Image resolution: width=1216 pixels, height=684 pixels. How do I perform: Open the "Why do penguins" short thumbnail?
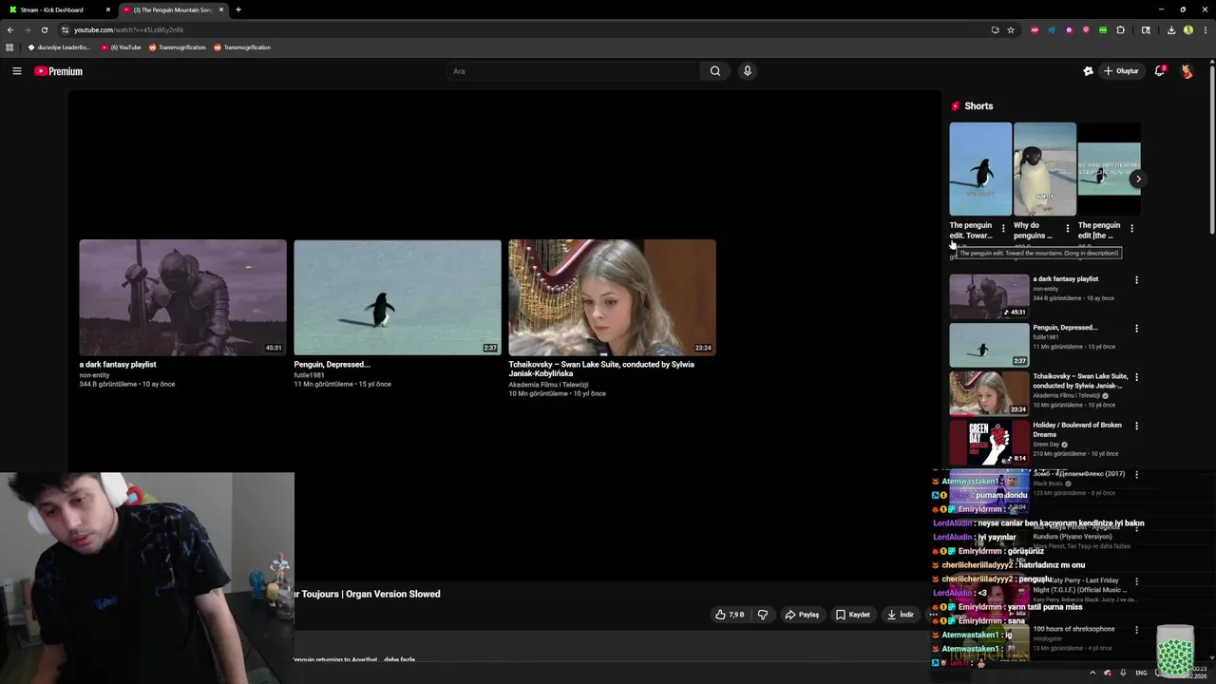1044,169
